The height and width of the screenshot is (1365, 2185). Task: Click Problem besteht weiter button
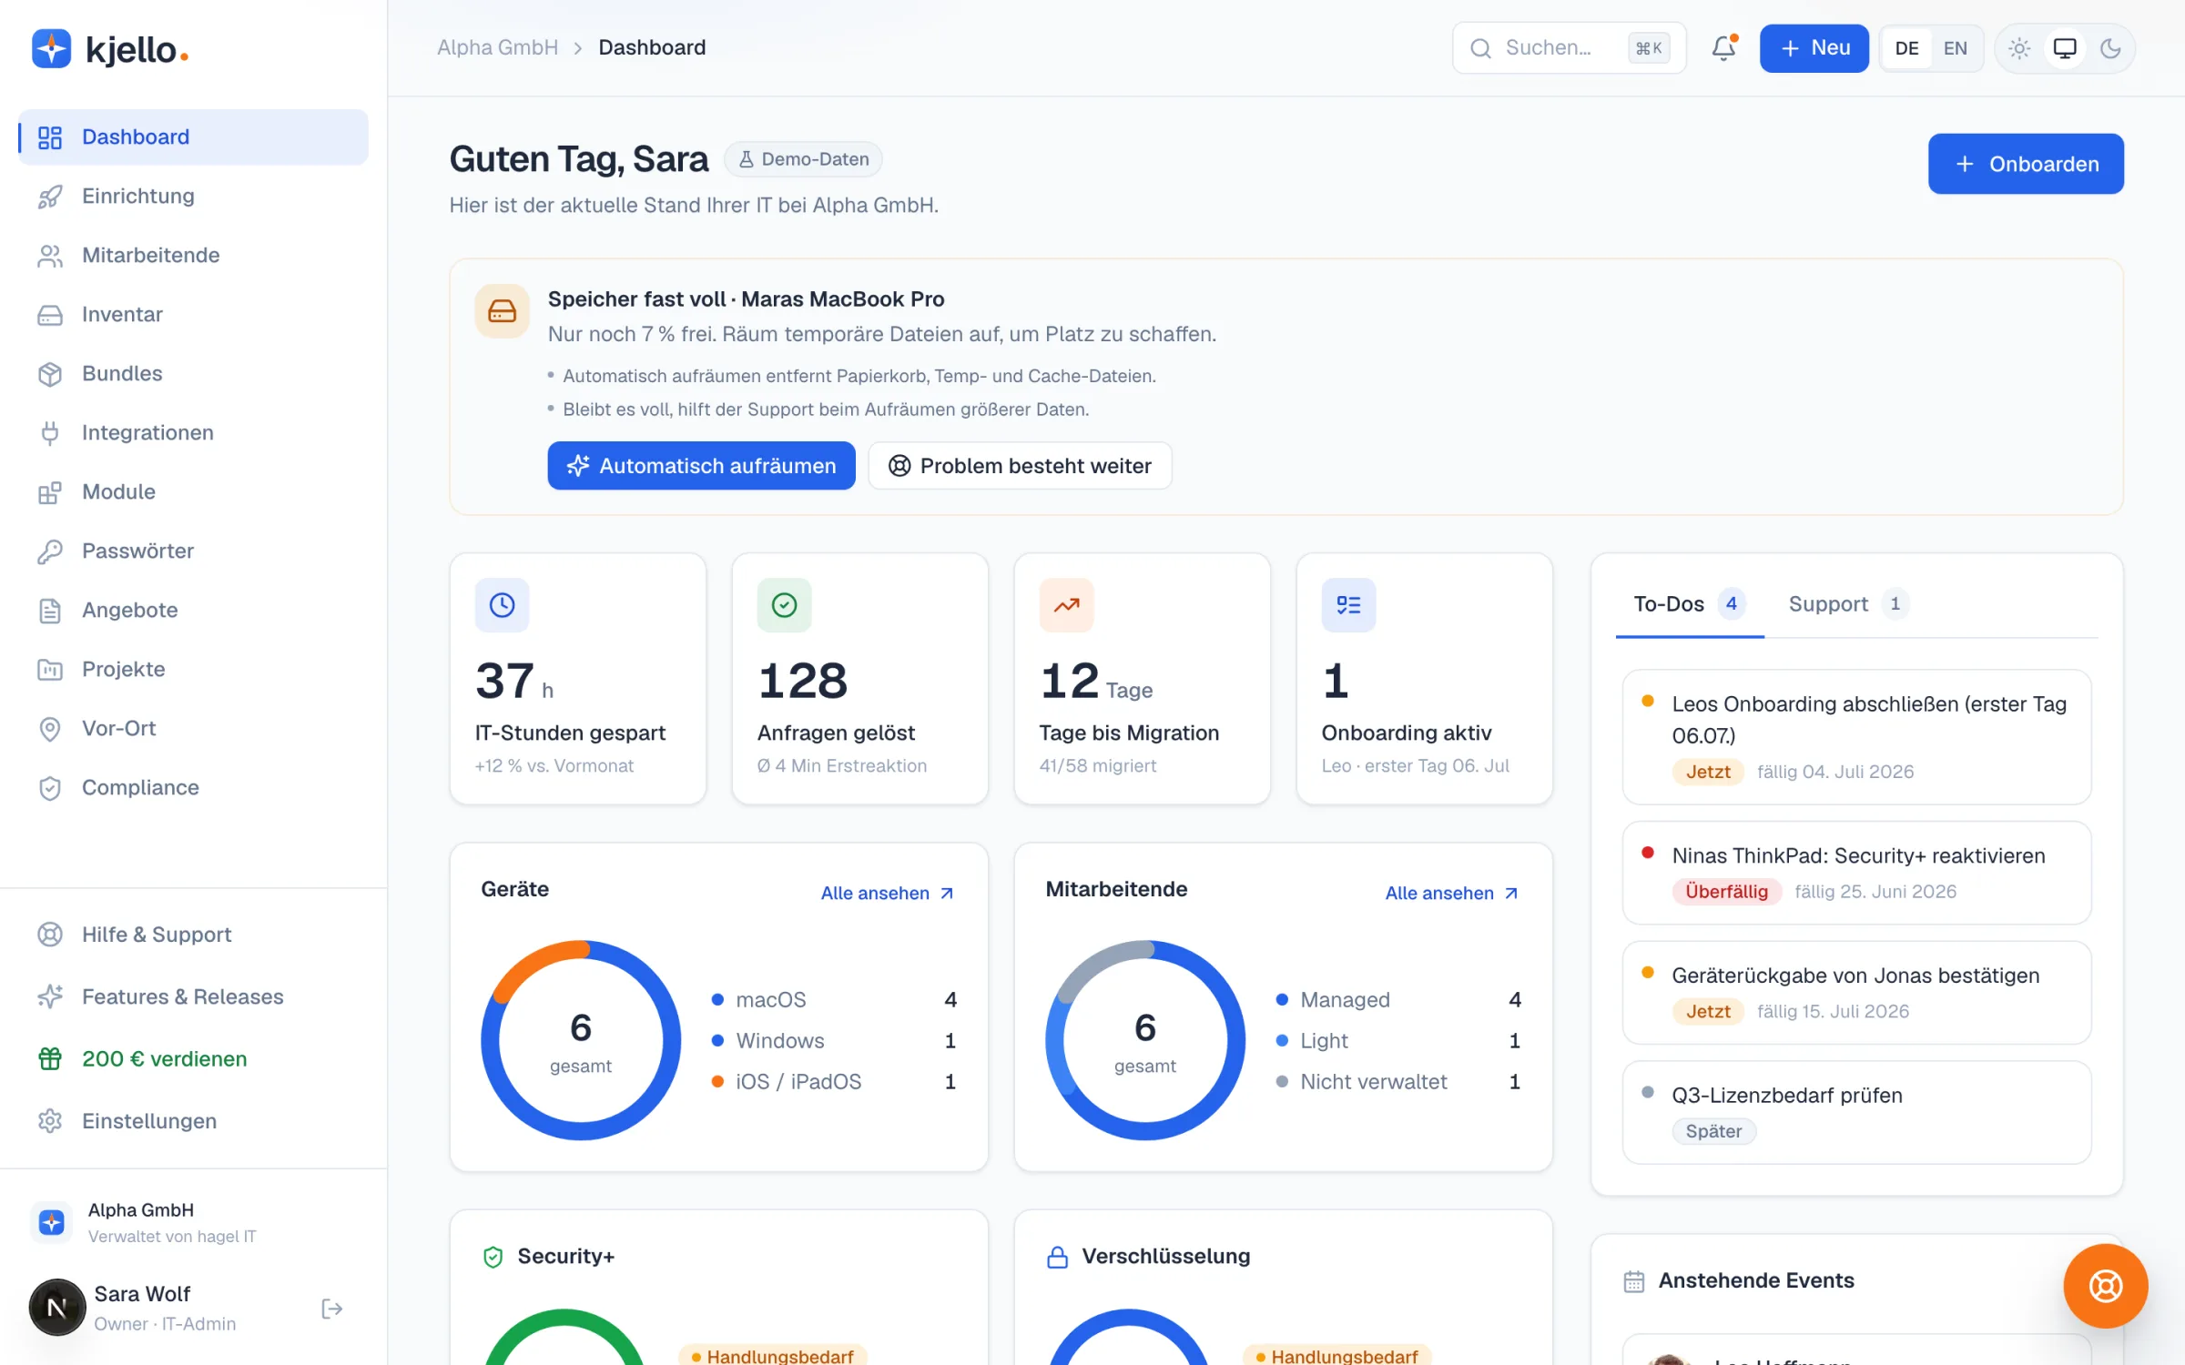coord(1020,466)
